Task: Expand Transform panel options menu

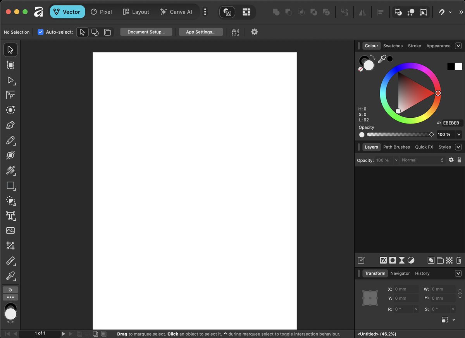Action: [458, 273]
